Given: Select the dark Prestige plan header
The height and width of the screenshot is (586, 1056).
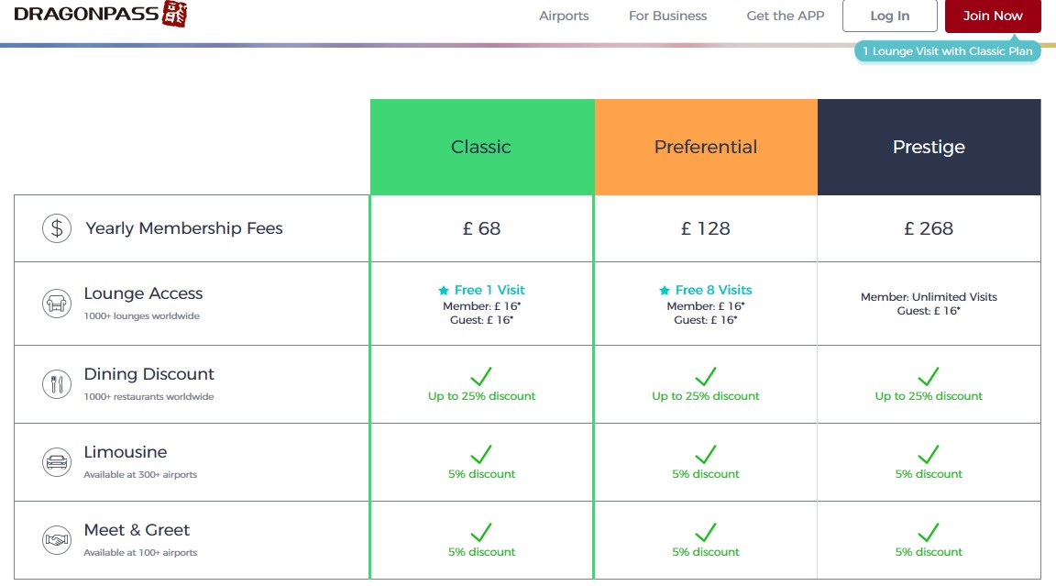Looking at the screenshot, I should [929, 147].
